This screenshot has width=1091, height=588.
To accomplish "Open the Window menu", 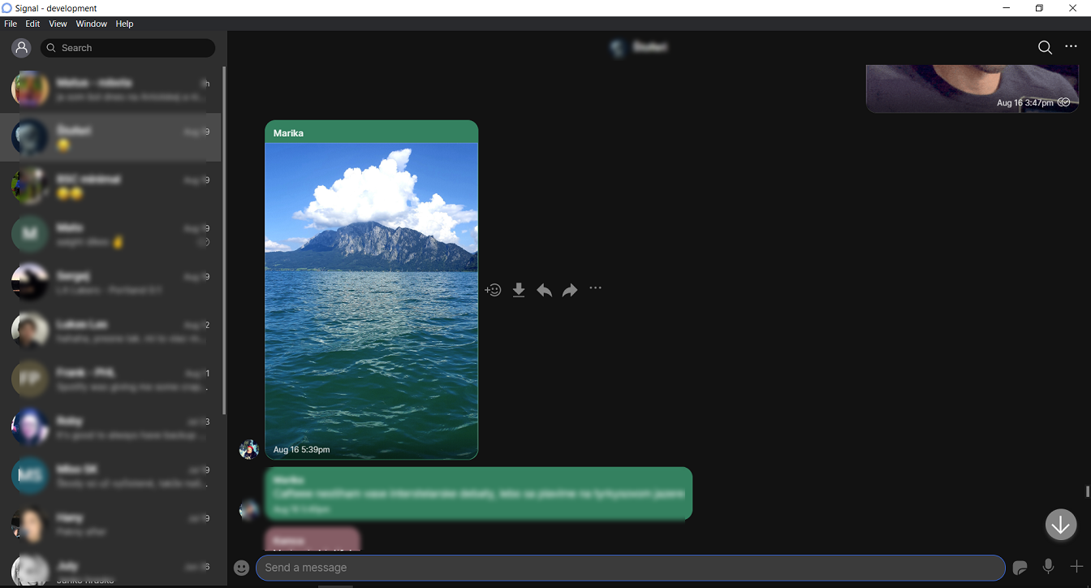I will (92, 24).
